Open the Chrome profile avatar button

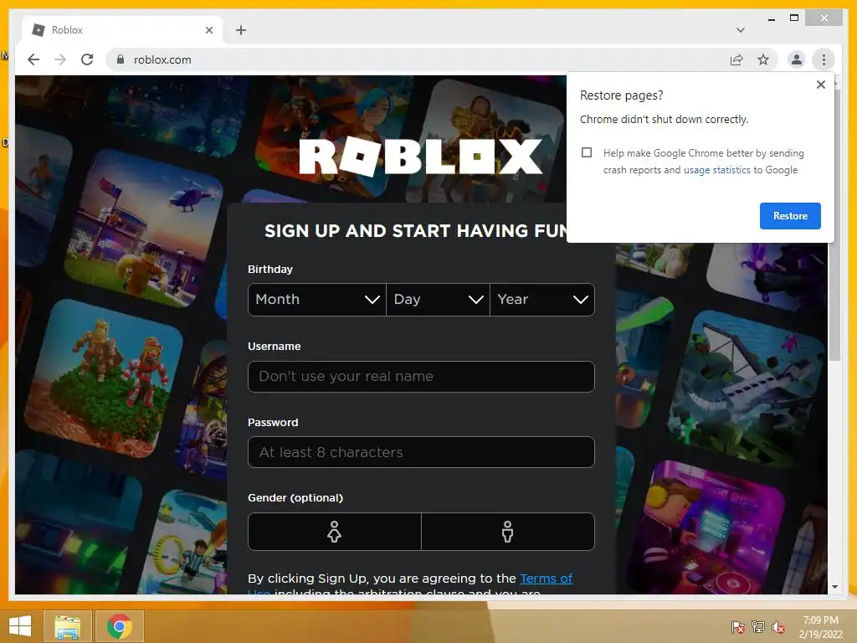coord(797,59)
